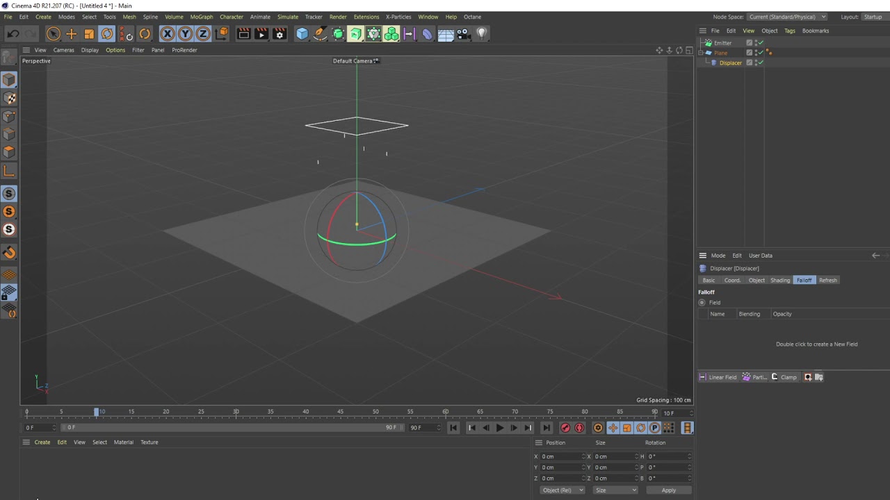
Task: Click Render to Picture Viewer icon
Action: [261, 33]
